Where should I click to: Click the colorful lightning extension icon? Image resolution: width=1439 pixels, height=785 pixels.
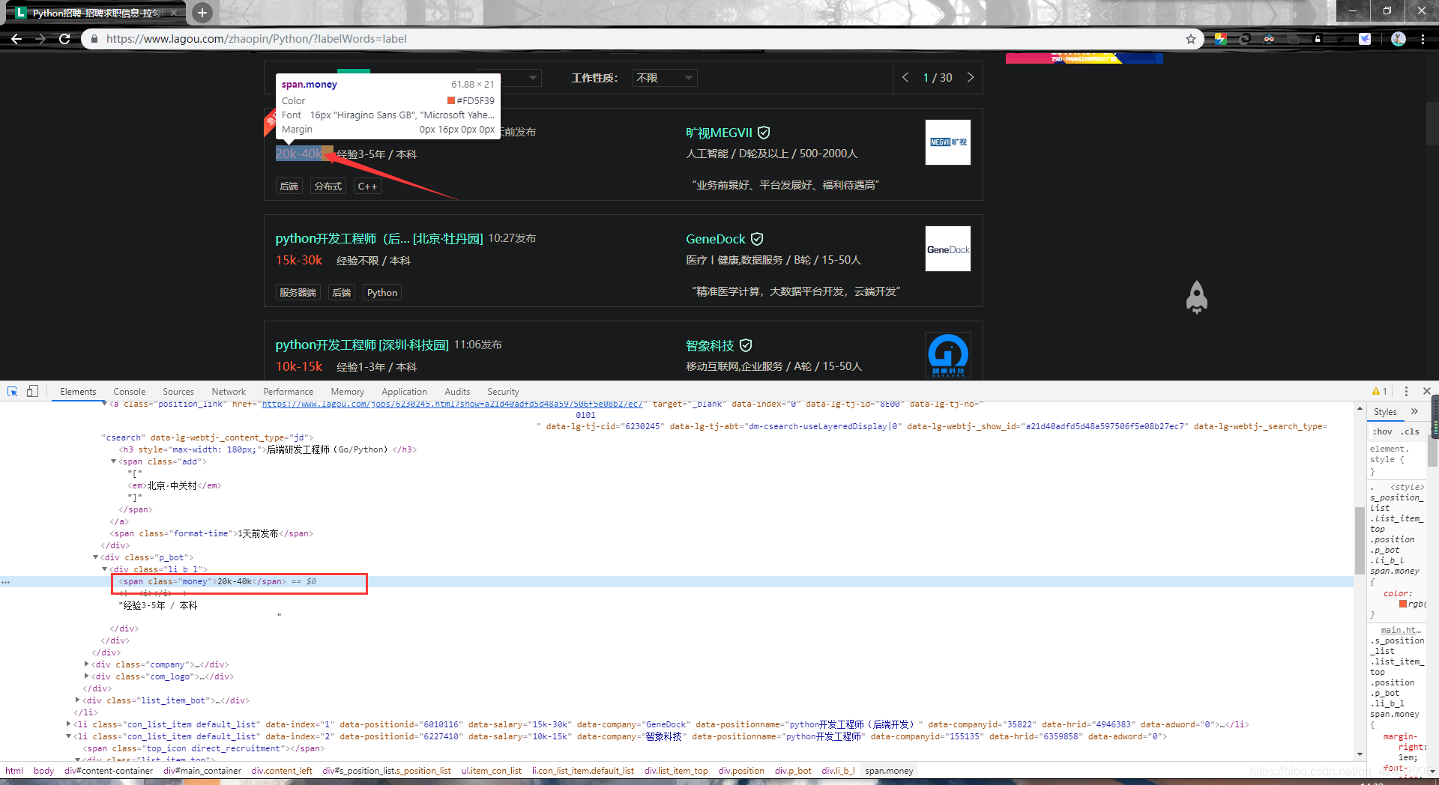point(1221,39)
